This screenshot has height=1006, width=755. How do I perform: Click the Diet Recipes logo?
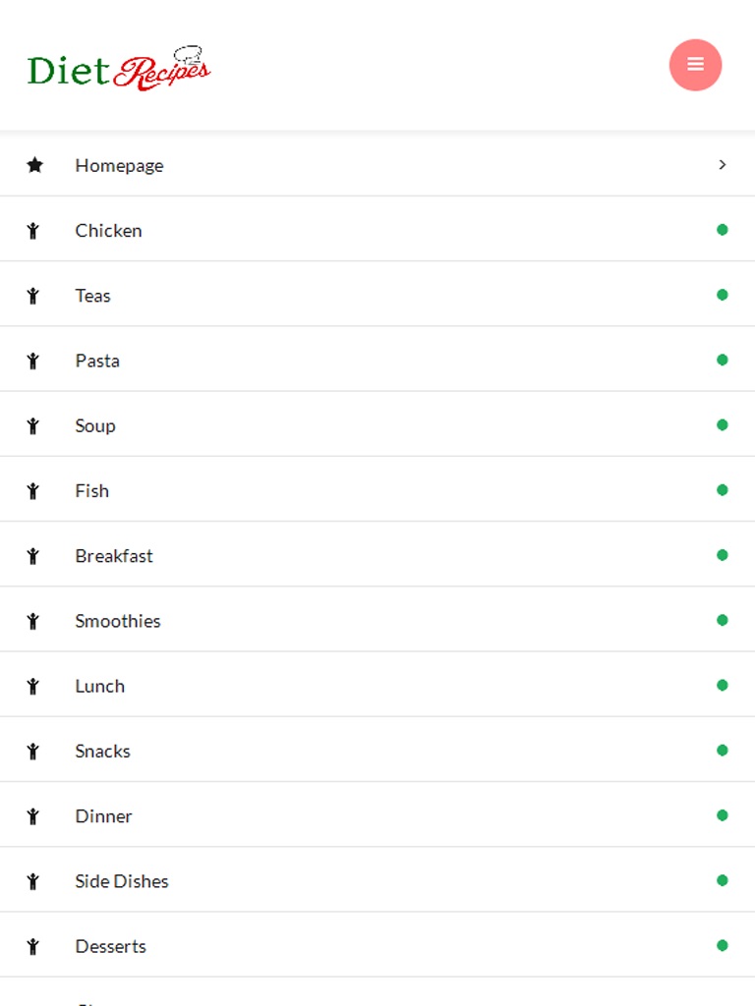pyautogui.click(x=119, y=69)
